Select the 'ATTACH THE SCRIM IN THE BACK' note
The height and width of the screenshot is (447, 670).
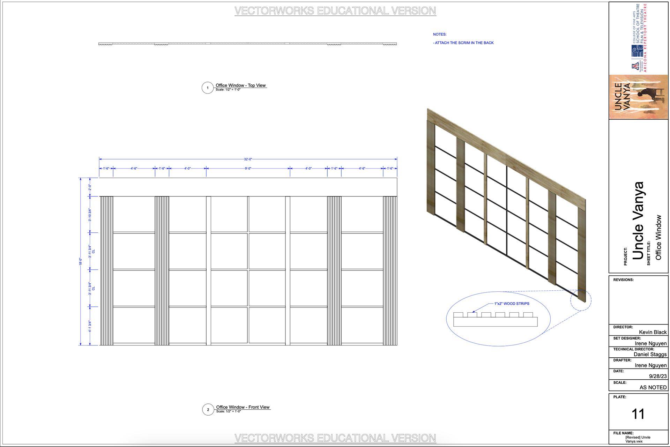[x=464, y=43]
